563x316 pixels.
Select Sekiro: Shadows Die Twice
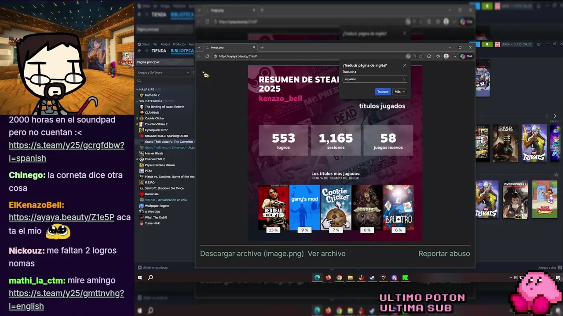click(164, 188)
